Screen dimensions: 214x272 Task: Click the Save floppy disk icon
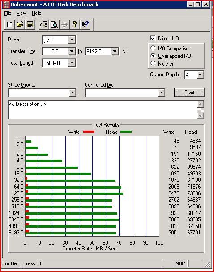click(30, 24)
